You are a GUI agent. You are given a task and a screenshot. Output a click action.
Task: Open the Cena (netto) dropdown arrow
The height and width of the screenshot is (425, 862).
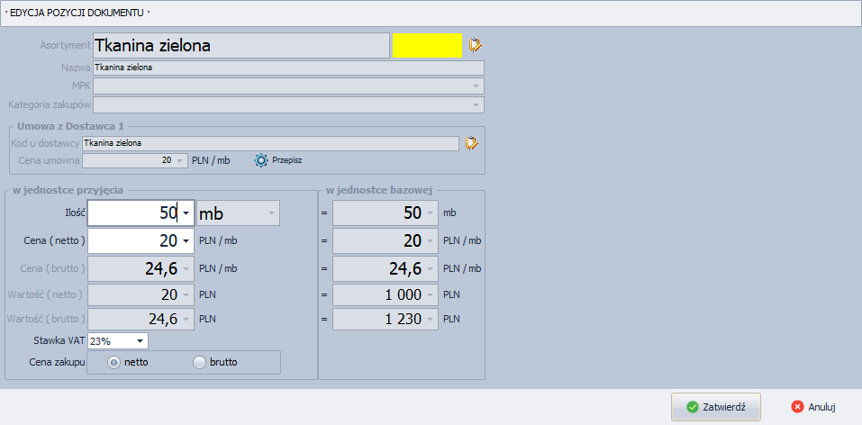186,241
